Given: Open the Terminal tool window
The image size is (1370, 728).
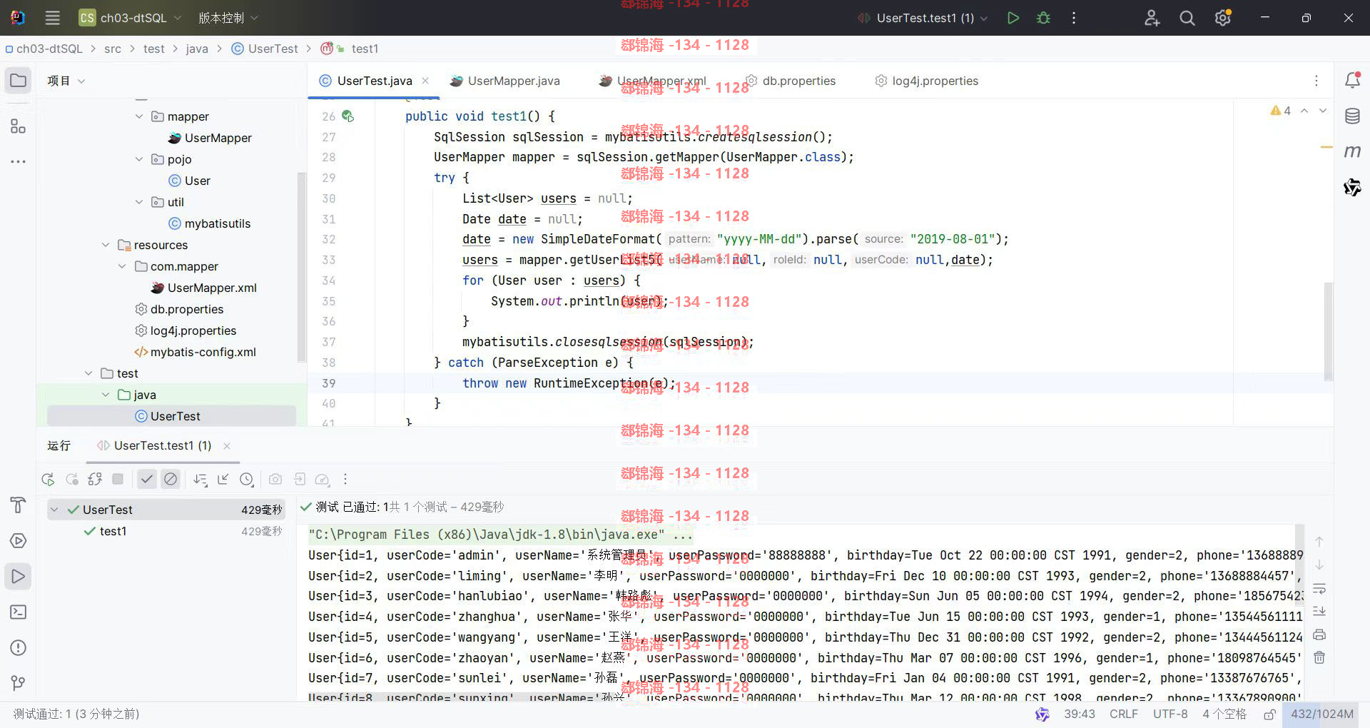Looking at the screenshot, I should coord(19,612).
